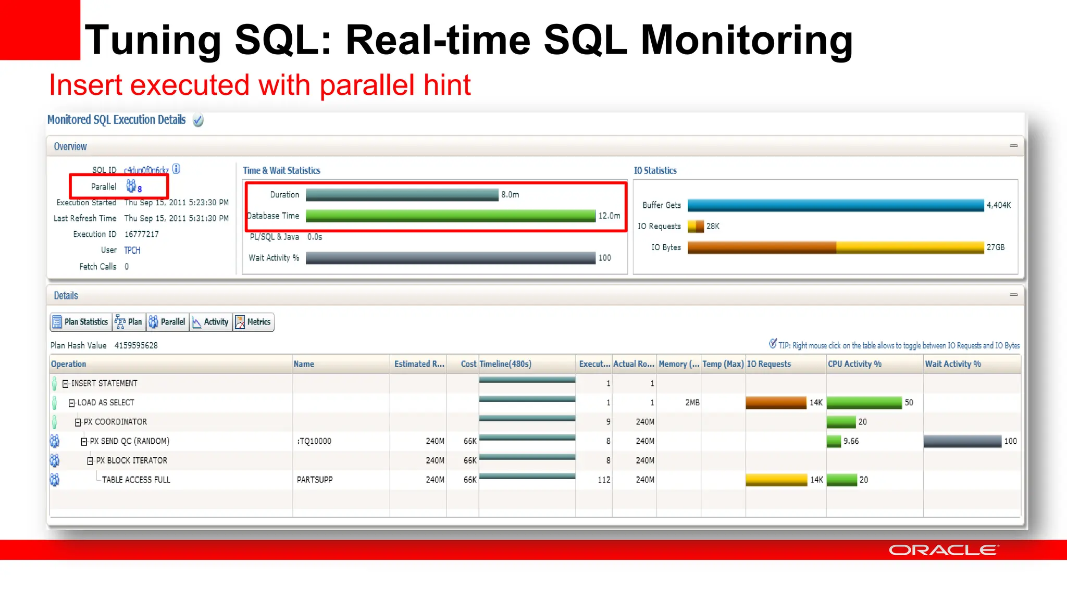Open the Activity tab
Image resolution: width=1067 pixels, height=600 pixels.
tap(210, 322)
